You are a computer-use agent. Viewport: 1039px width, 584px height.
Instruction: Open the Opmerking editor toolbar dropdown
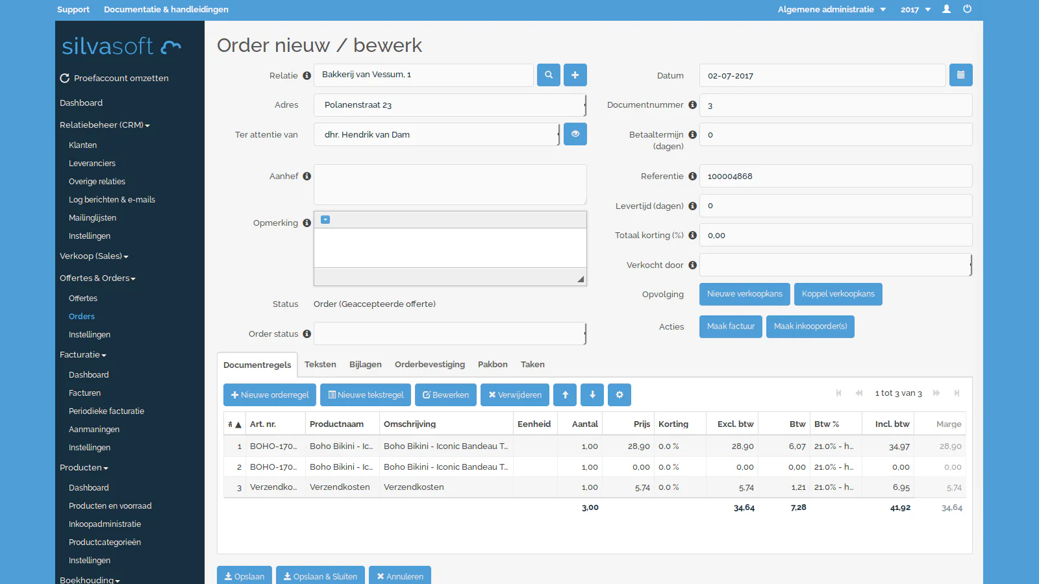point(326,220)
